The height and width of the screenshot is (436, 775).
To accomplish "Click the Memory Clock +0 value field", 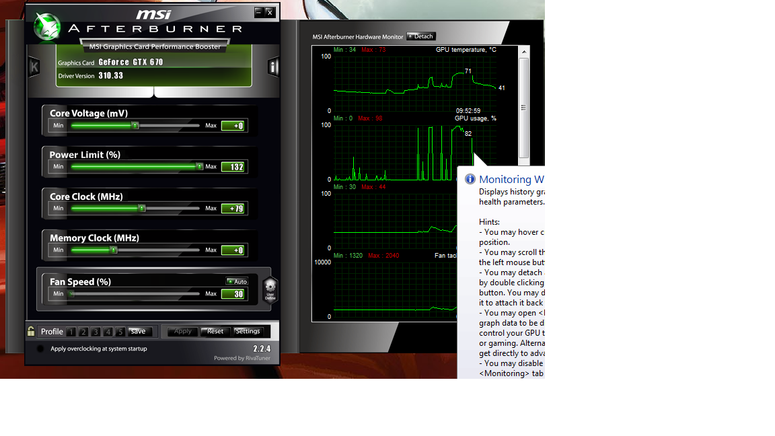I will (x=233, y=250).
